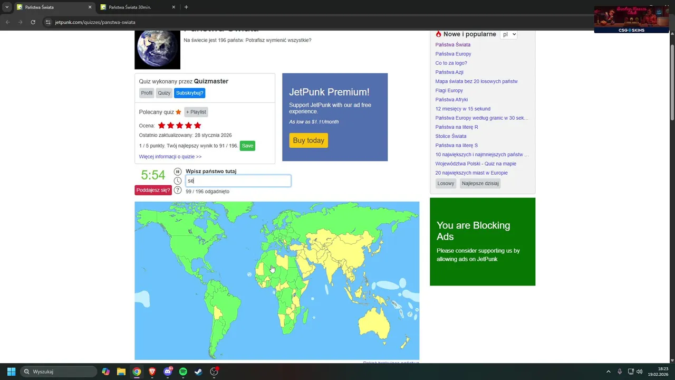
Task: Open Discord from the taskbar
Action: click(168, 372)
